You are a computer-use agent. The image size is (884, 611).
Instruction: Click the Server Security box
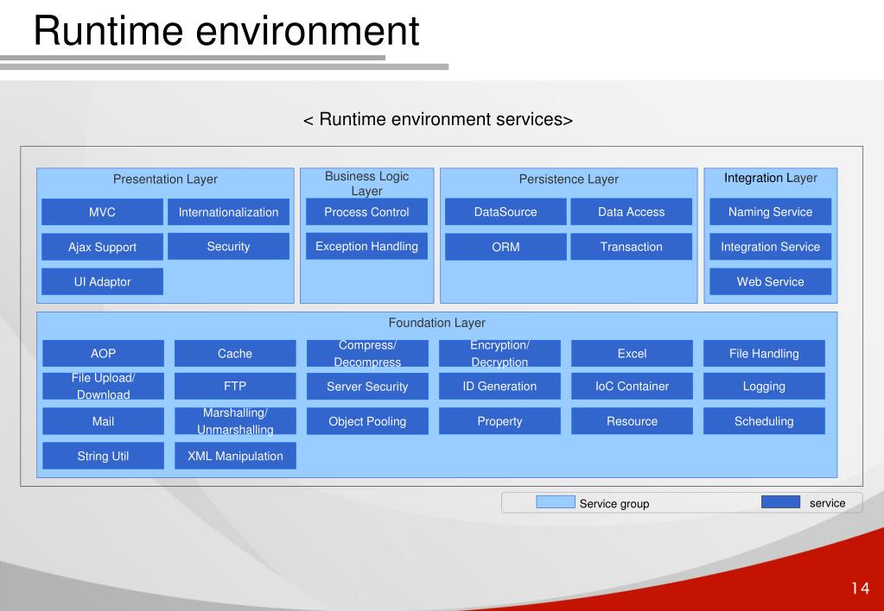coord(367,386)
